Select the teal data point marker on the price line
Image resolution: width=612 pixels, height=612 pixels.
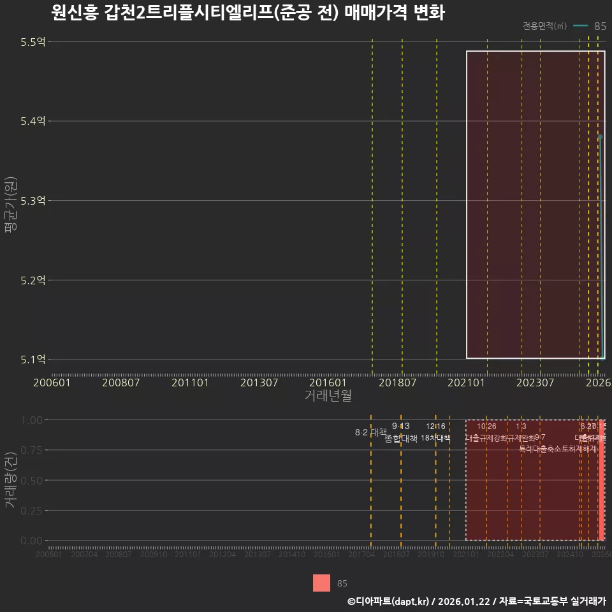[600, 136]
